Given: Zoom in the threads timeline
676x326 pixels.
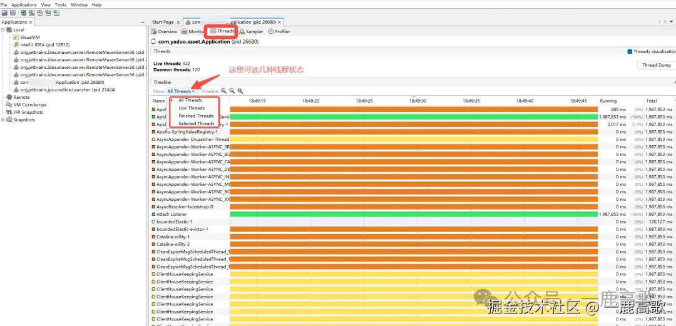Looking at the screenshot, I should pos(223,91).
